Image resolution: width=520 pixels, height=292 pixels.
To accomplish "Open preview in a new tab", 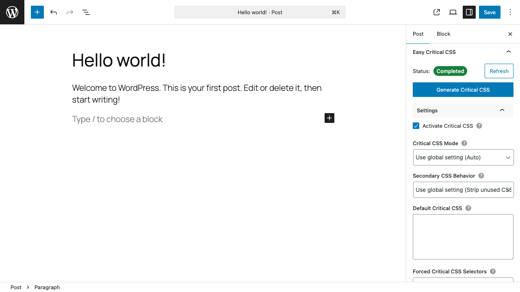I will coord(436,12).
